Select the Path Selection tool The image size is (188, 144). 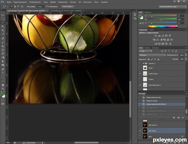(x=3, y=77)
